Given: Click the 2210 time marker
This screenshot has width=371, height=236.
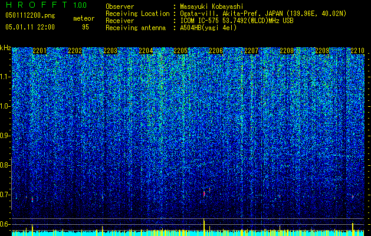Looking at the screenshot, I should (357, 51).
